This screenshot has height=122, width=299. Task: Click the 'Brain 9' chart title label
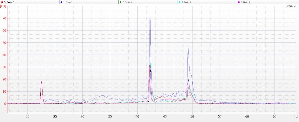pyautogui.click(x=290, y=6)
